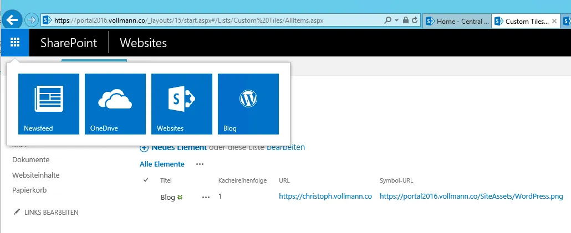Open Papierkorb in the left navigation
The height and width of the screenshot is (233, 571).
pyautogui.click(x=29, y=190)
